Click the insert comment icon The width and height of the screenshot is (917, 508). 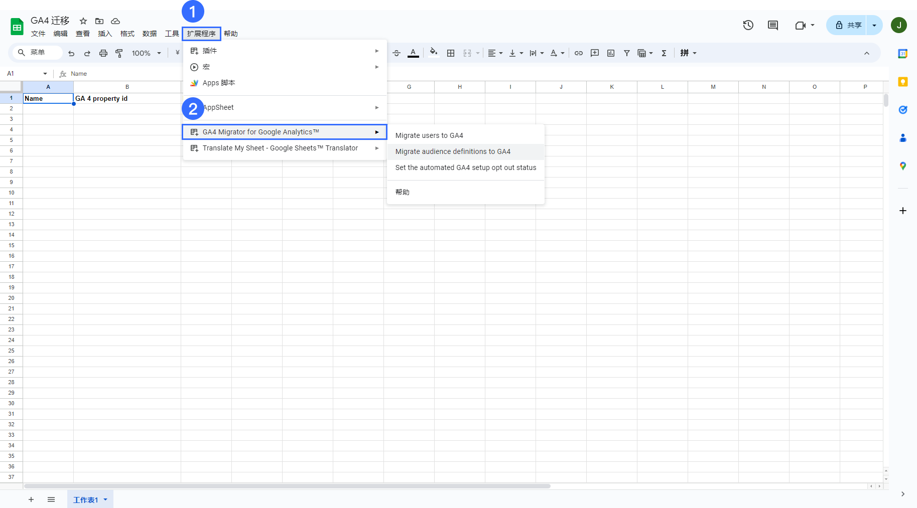[x=595, y=53]
